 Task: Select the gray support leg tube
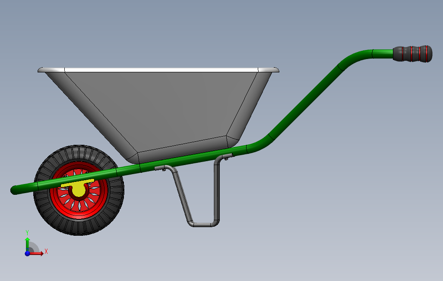pyautogui.click(x=217, y=192)
